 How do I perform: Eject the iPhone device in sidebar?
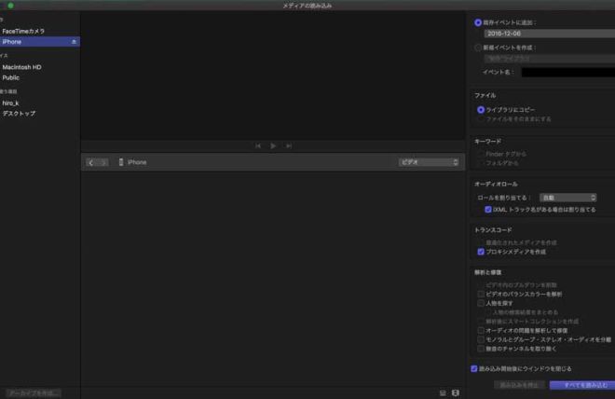point(74,42)
